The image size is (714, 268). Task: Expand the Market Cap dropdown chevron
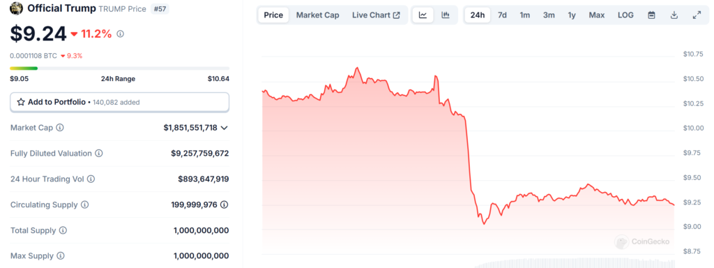[224, 128]
